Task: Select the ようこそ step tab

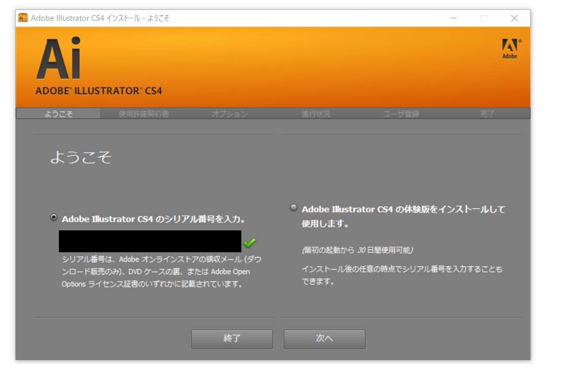Action: (59, 114)
